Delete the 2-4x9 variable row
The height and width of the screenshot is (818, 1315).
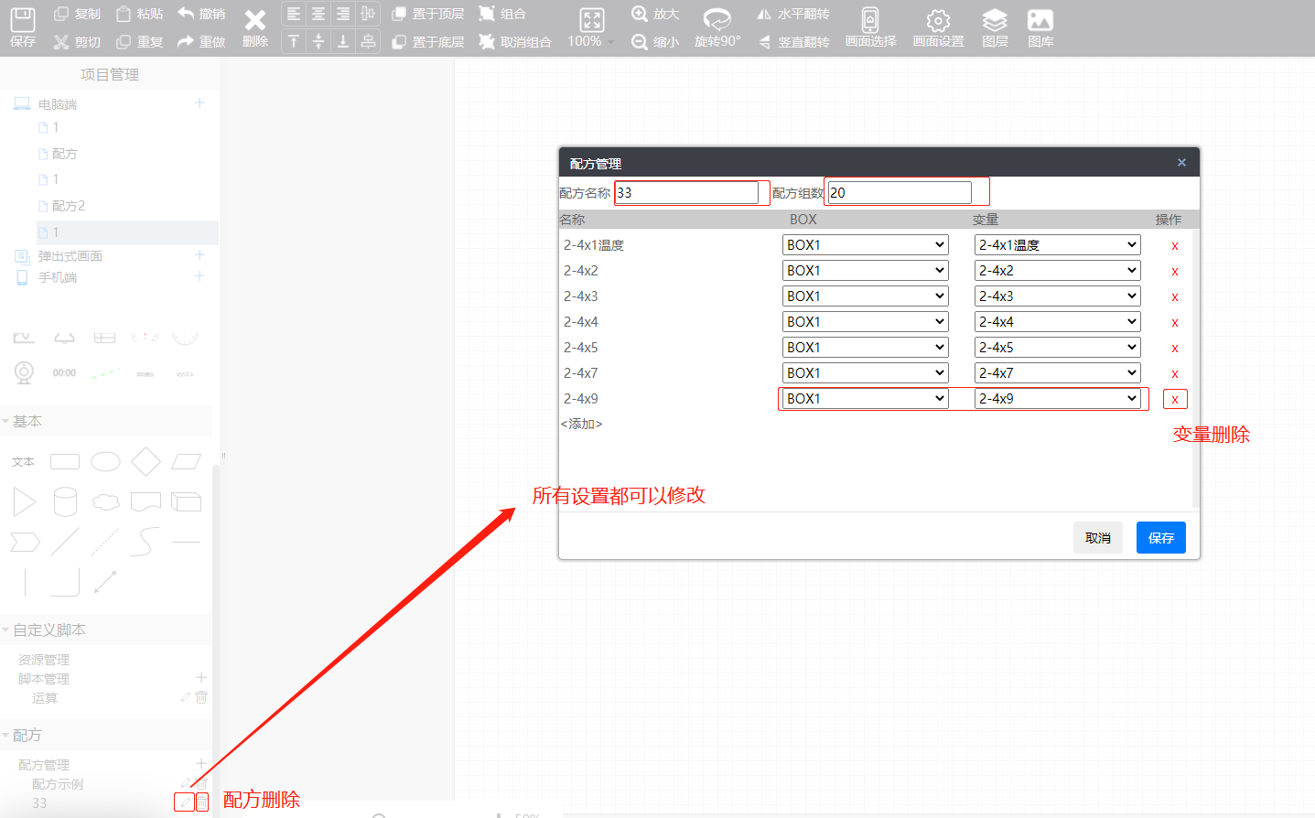point(1175,399)
